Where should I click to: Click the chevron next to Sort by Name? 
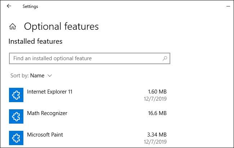coord(50,76)
